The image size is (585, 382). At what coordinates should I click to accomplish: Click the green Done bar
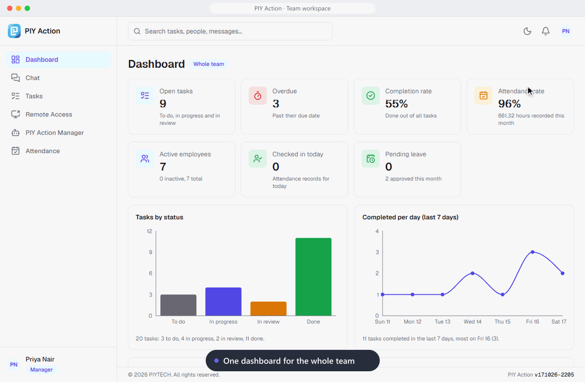click(x=313, y=277)
